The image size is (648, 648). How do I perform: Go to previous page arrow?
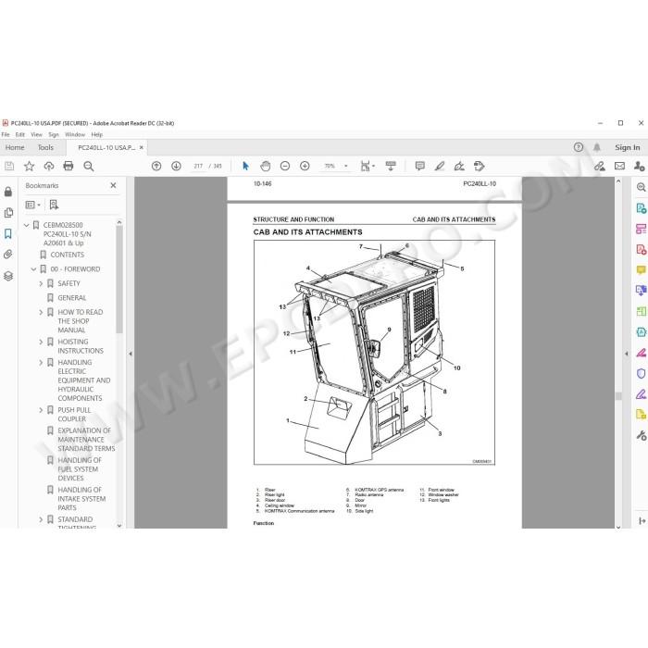pos(156,166)
